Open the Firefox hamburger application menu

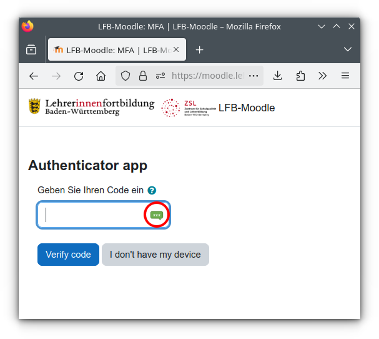tap(345, 76)
